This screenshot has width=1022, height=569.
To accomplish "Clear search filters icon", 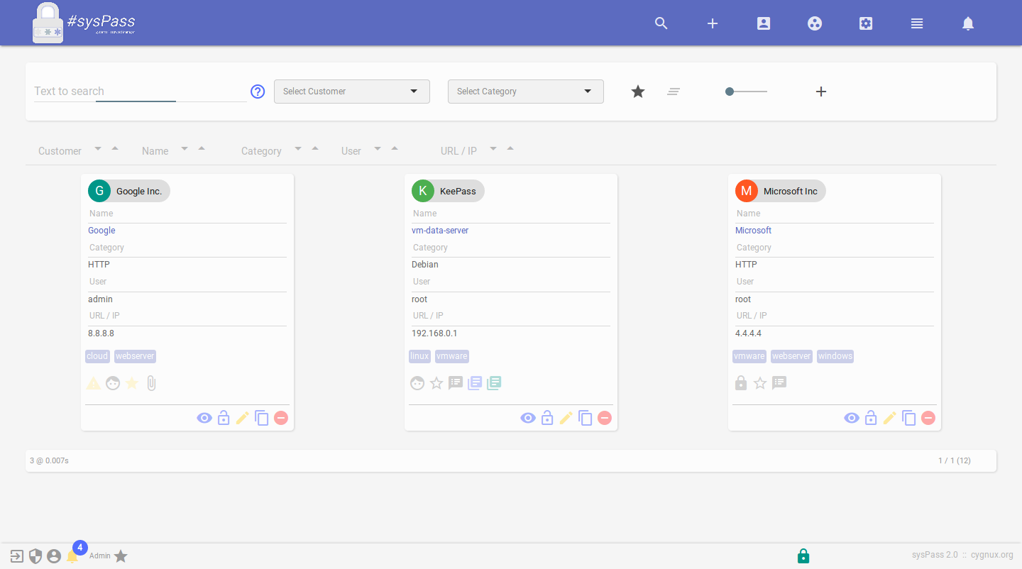I will [x=674, y=92].
